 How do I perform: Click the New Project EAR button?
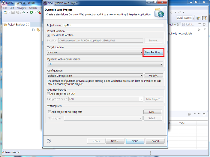(x=154, y=99)
